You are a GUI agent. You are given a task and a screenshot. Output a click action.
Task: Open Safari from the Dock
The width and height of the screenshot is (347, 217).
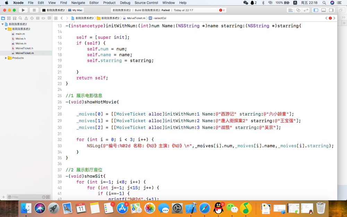(204, 208)
